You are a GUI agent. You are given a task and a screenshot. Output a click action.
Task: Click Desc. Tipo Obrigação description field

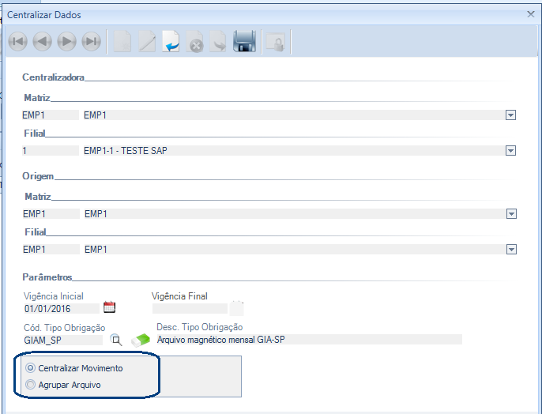click(309, 340)
